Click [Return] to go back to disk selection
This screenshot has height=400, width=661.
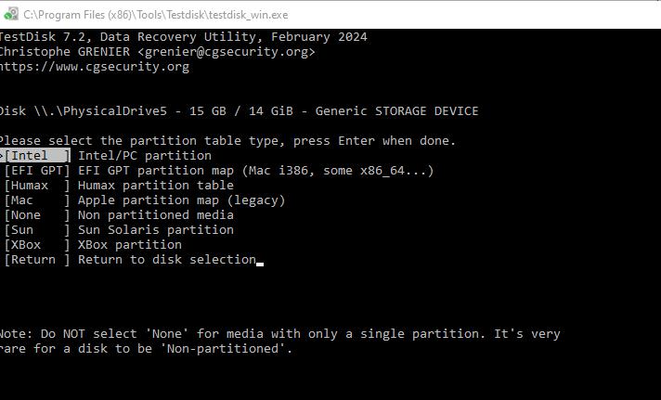coord(37,260)
